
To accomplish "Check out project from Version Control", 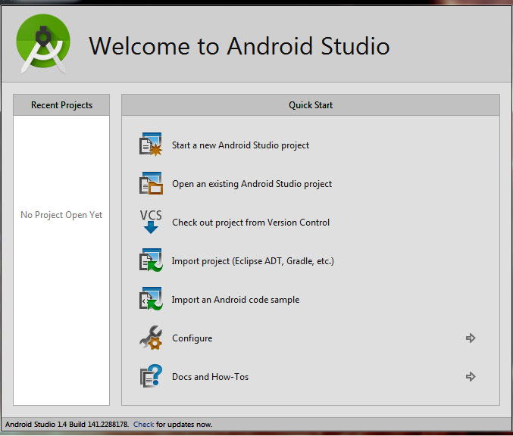I will 251,223.
